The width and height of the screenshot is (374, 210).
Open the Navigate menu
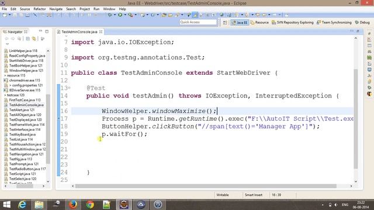(x=56, y=9)
